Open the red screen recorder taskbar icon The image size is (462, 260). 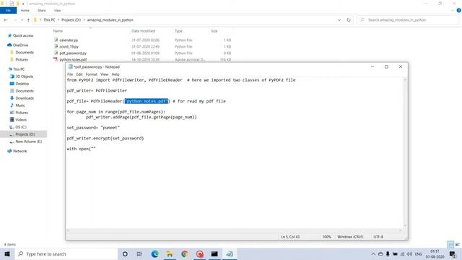point(200,253)
